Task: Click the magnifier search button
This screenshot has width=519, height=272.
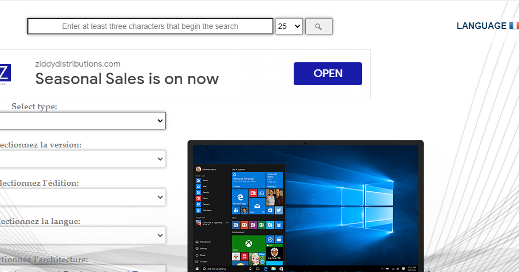Action: 318,26
